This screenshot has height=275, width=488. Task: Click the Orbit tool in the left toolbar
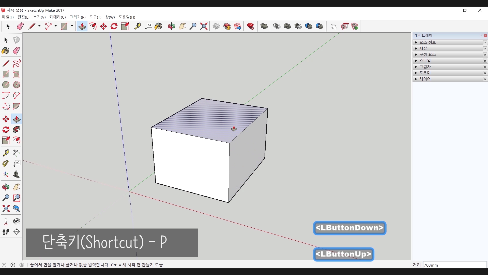point(6,187)
